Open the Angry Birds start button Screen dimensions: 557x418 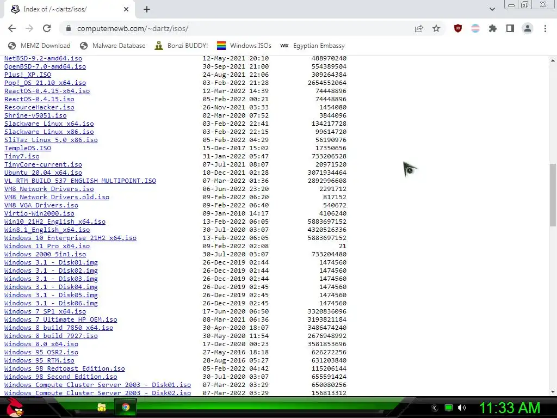tap(15, 407)
